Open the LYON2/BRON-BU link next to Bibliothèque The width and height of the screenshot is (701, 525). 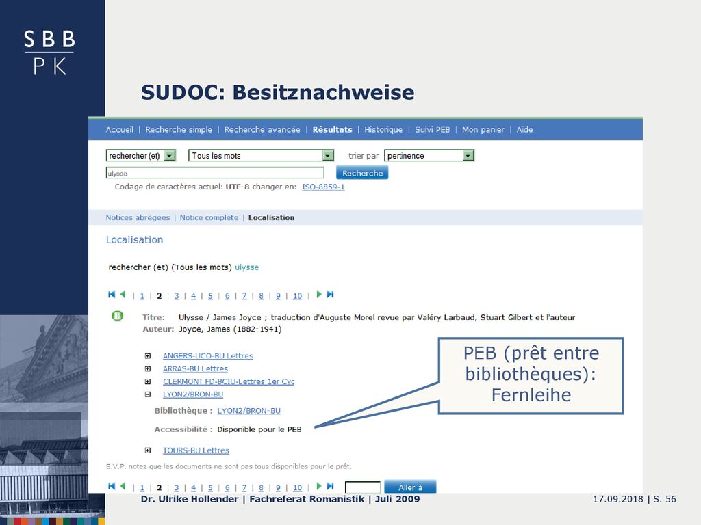[249, 411]
